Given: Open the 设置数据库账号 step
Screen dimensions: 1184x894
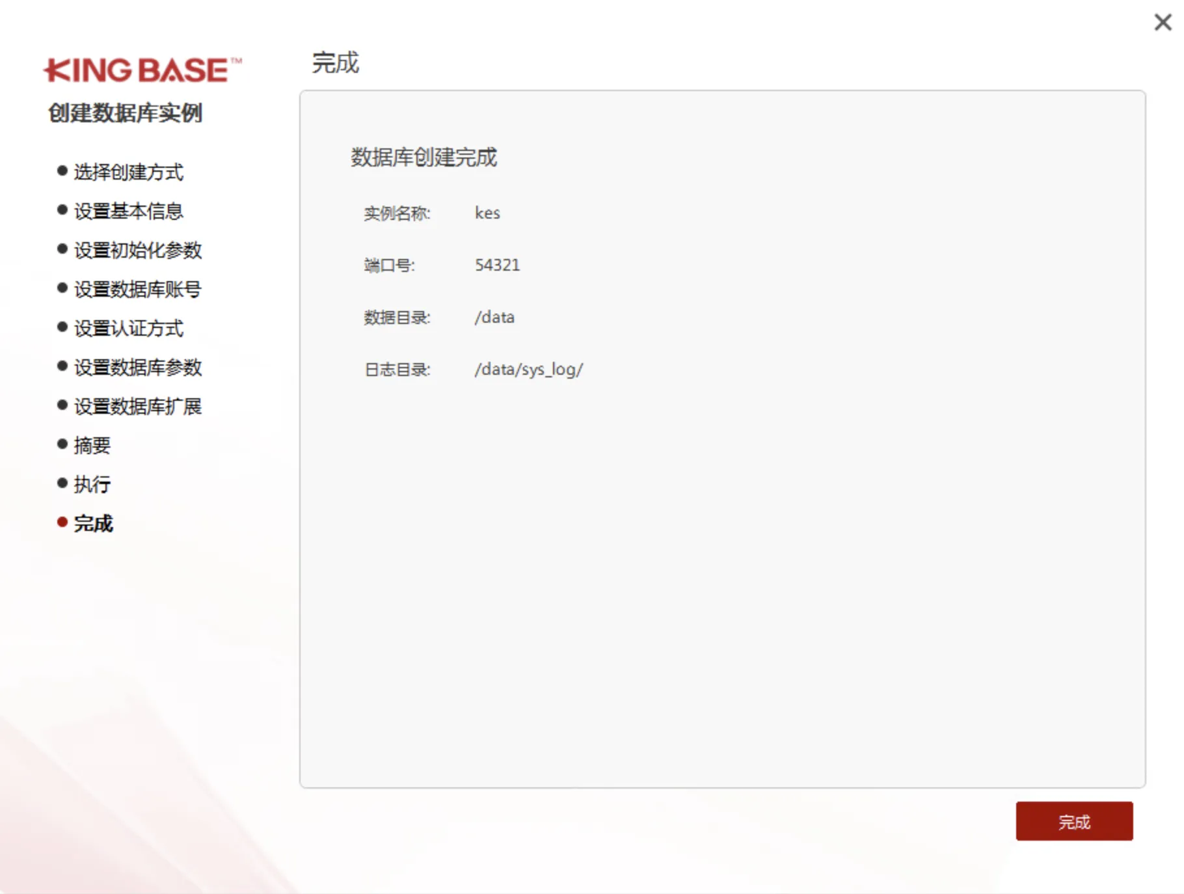Looking at the screenshot, I should [x=137, y=289].
